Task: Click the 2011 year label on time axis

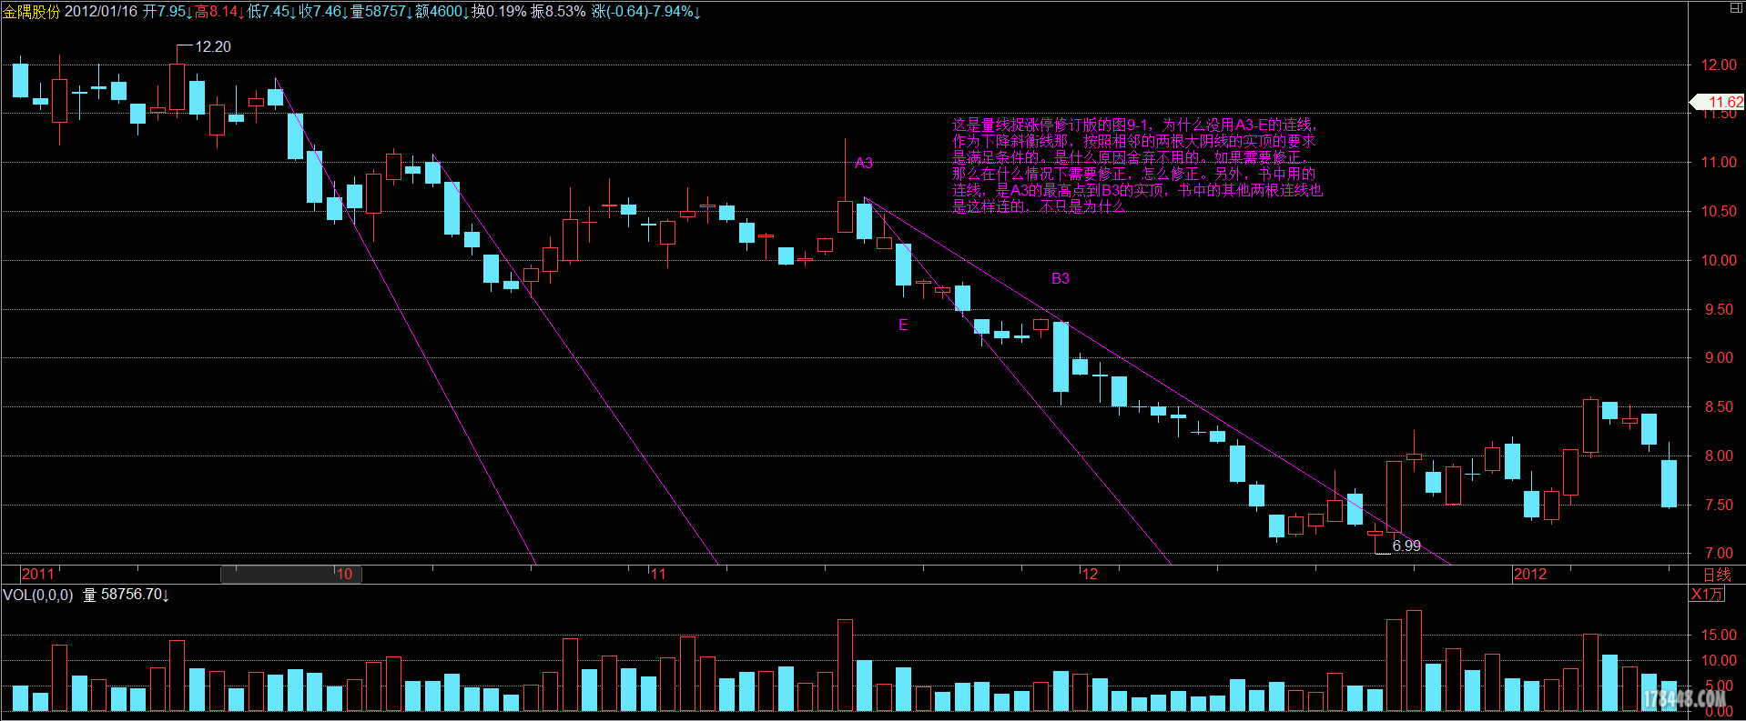Action: tap(38, 574)
